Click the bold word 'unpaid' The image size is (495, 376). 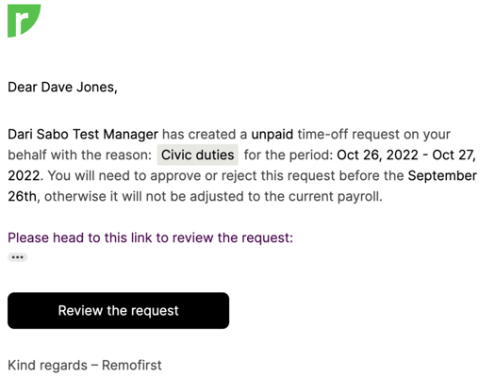click(272, 135)
